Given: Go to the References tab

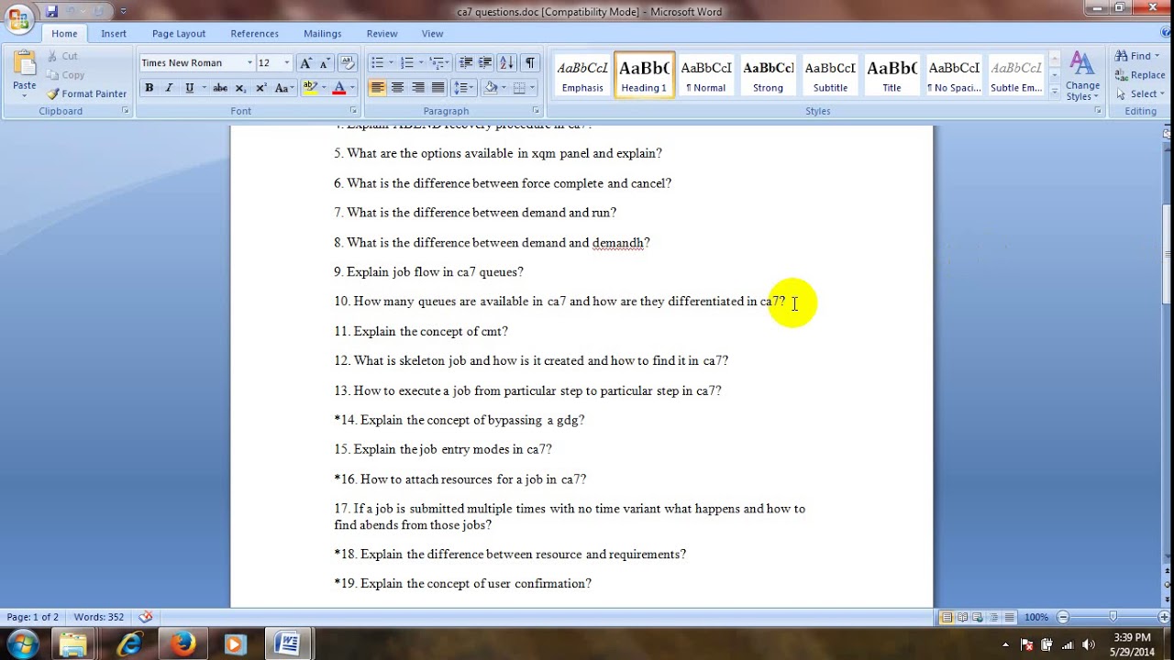Looking at the screenshot, I should [x=254, y=34].
